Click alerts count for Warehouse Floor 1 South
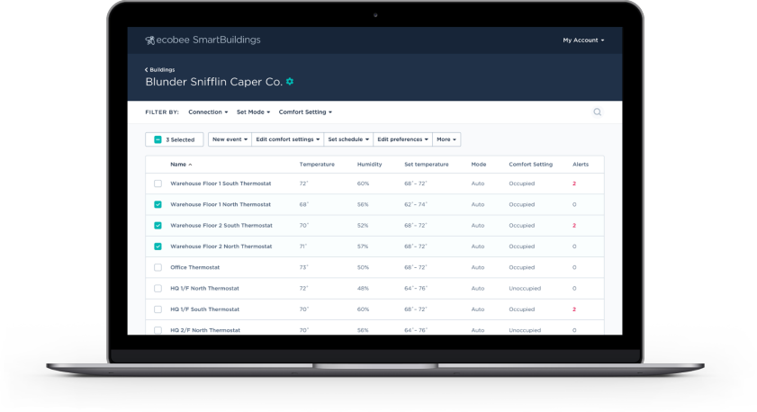 click(574, 184)
